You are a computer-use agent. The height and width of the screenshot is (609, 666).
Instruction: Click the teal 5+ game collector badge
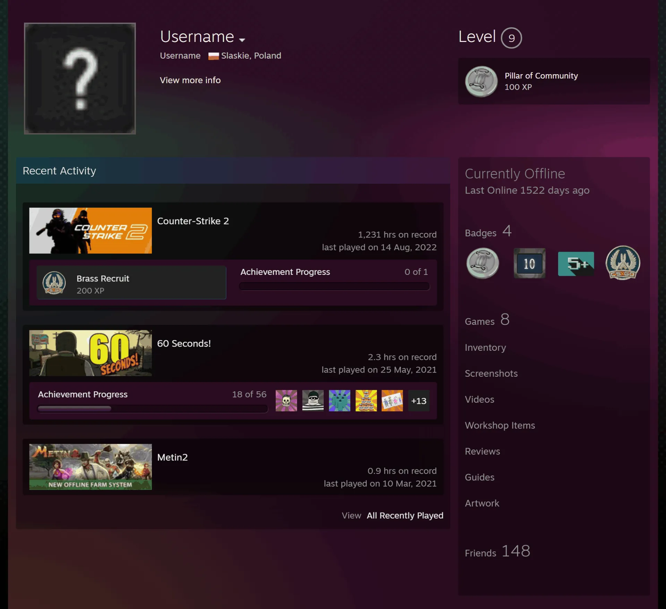coord(576,264)
